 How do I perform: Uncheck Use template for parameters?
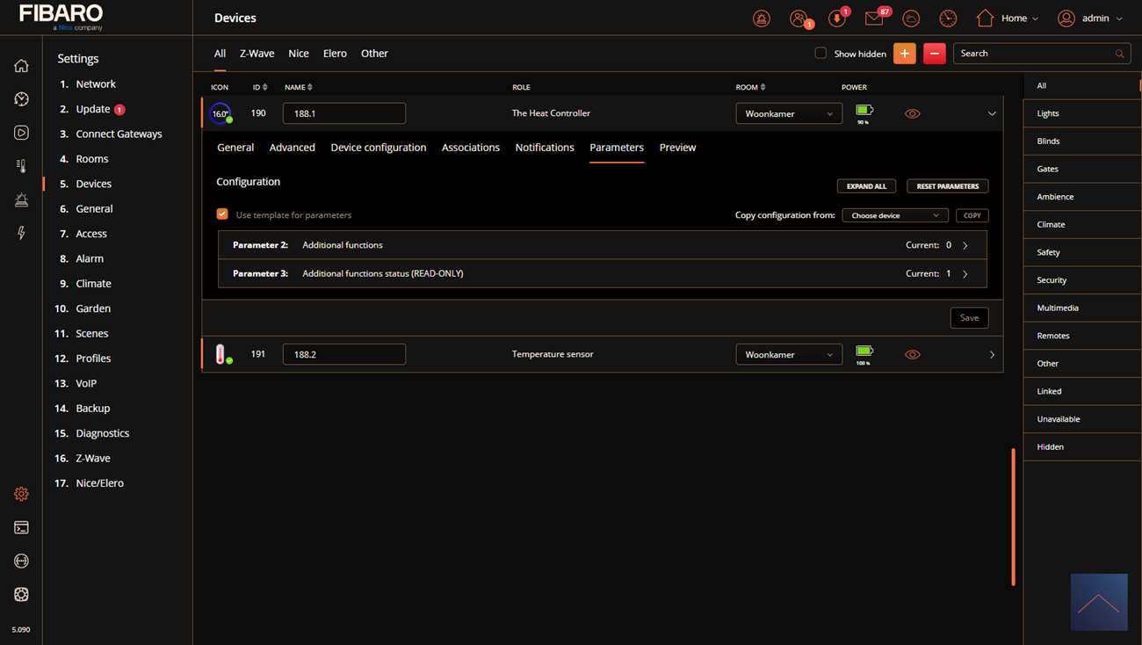point(222,214)
